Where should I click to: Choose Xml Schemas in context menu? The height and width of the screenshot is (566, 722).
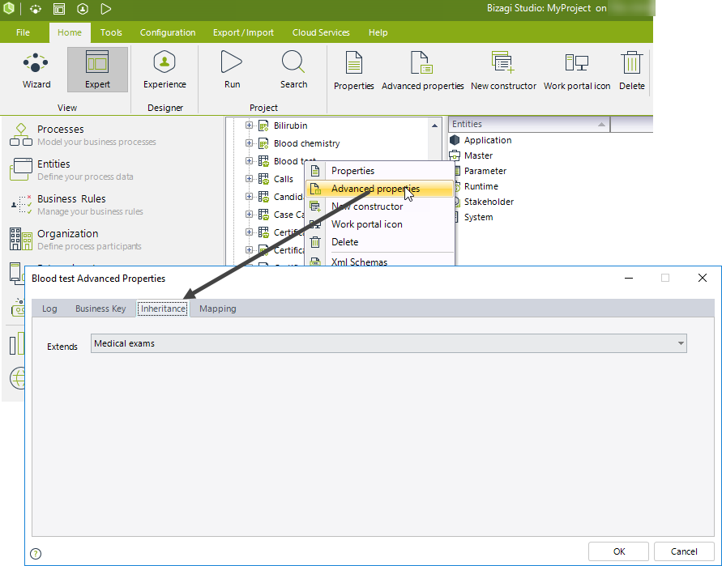tap(379, 261)
